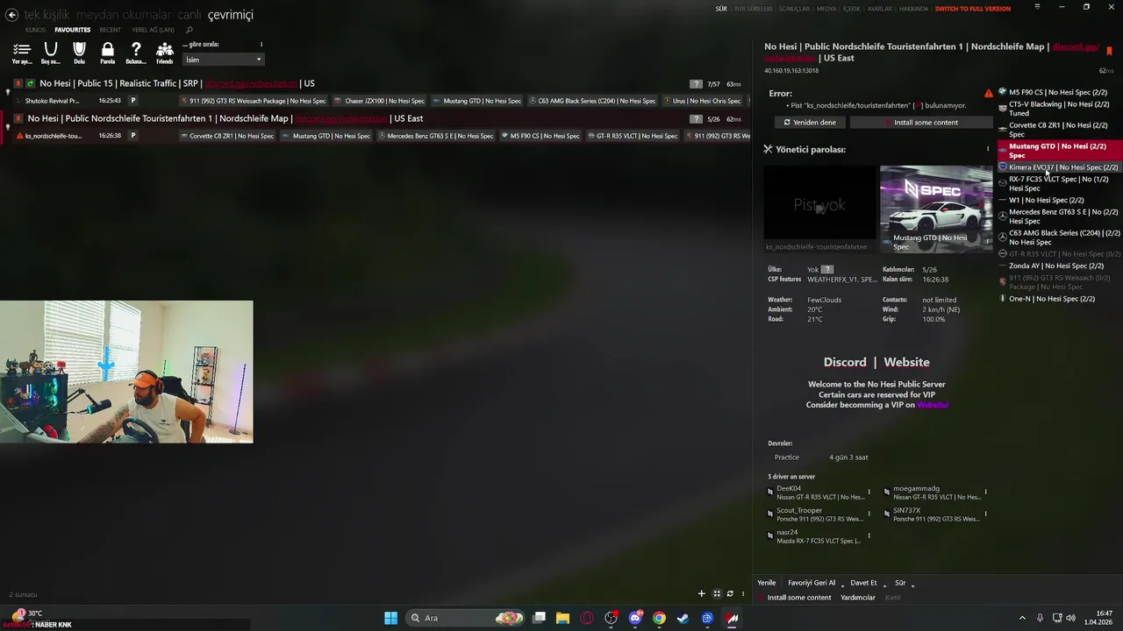Toggle the Friends filter
Image resolution: width=1123 pixels, height=631 pixels.
[x=164, y=53]
